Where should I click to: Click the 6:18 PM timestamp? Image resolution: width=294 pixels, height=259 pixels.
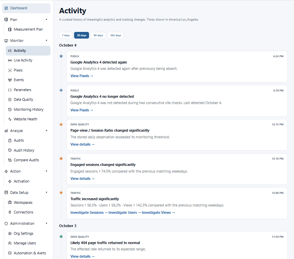click(278, 90)
